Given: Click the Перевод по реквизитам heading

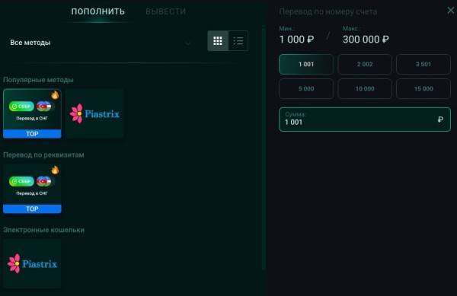Looking at the screenshot, I should tap(43, 154).
